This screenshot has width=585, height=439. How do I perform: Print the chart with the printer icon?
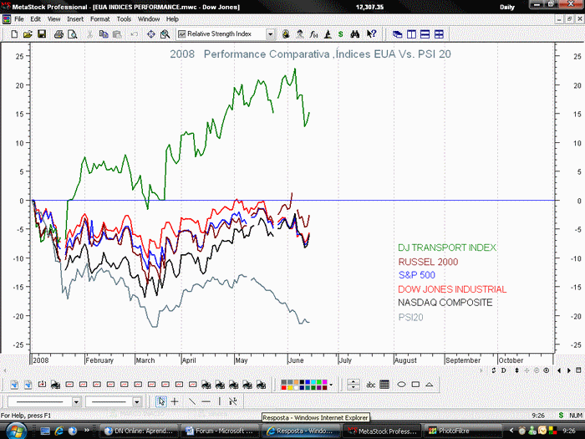click(58, 34)
